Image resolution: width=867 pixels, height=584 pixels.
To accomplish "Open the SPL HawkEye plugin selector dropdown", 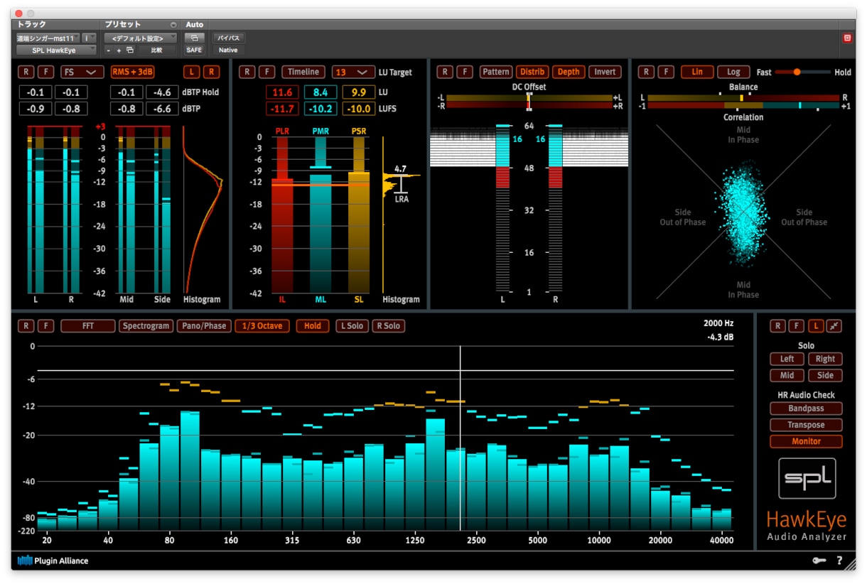I will click(56, 50).
